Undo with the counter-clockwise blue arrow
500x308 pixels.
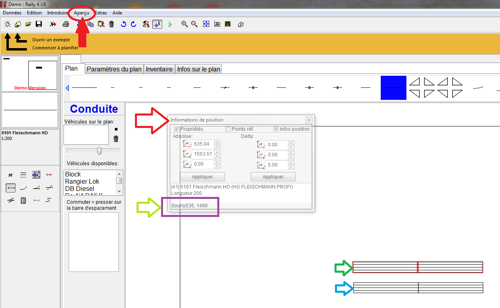123,24
